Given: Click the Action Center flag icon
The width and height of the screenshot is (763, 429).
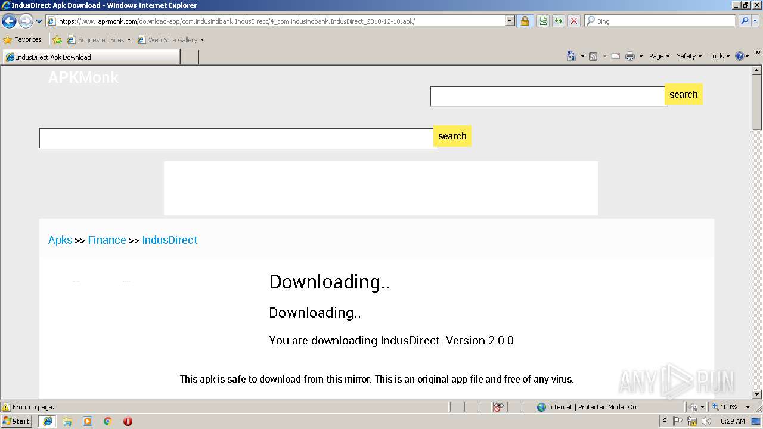Looking at the screenshot, I should point(678,421).
